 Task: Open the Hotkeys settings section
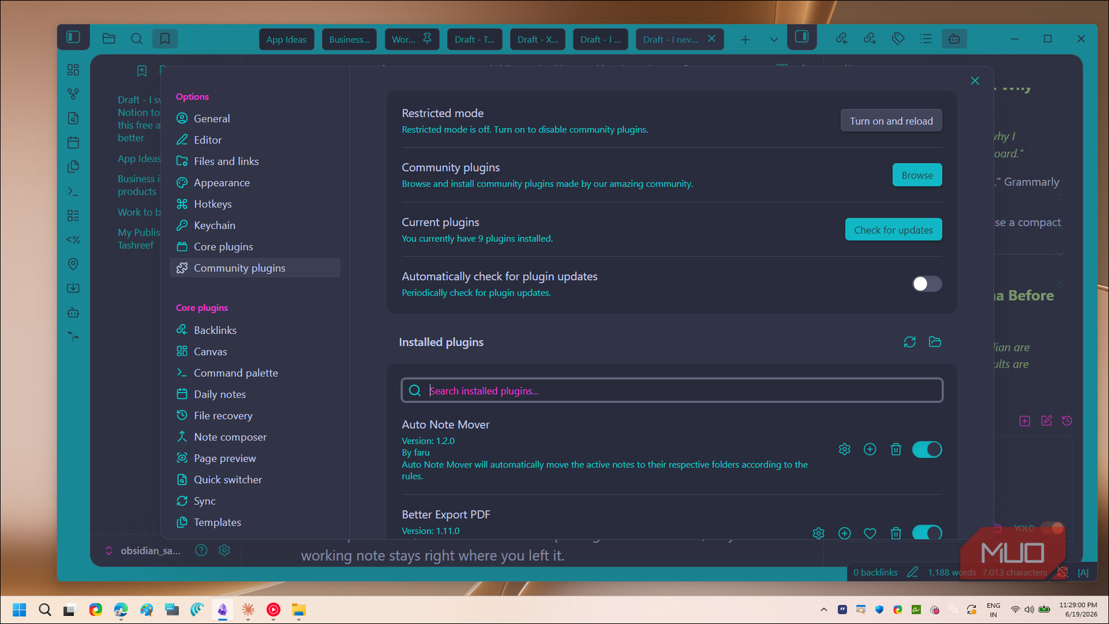click(255, 204)
